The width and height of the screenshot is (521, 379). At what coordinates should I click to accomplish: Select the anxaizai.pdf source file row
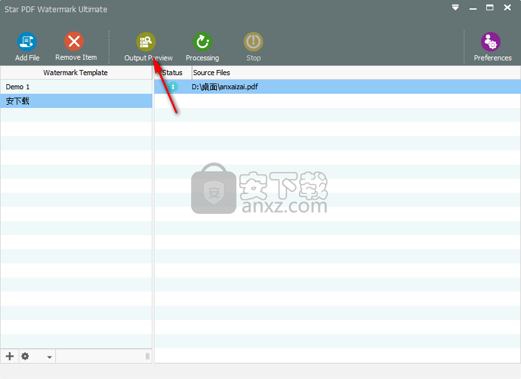337,87
